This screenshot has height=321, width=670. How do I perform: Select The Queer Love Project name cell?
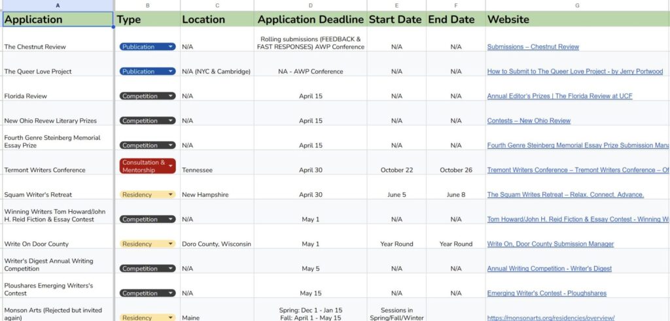click(x=58, y=64)
